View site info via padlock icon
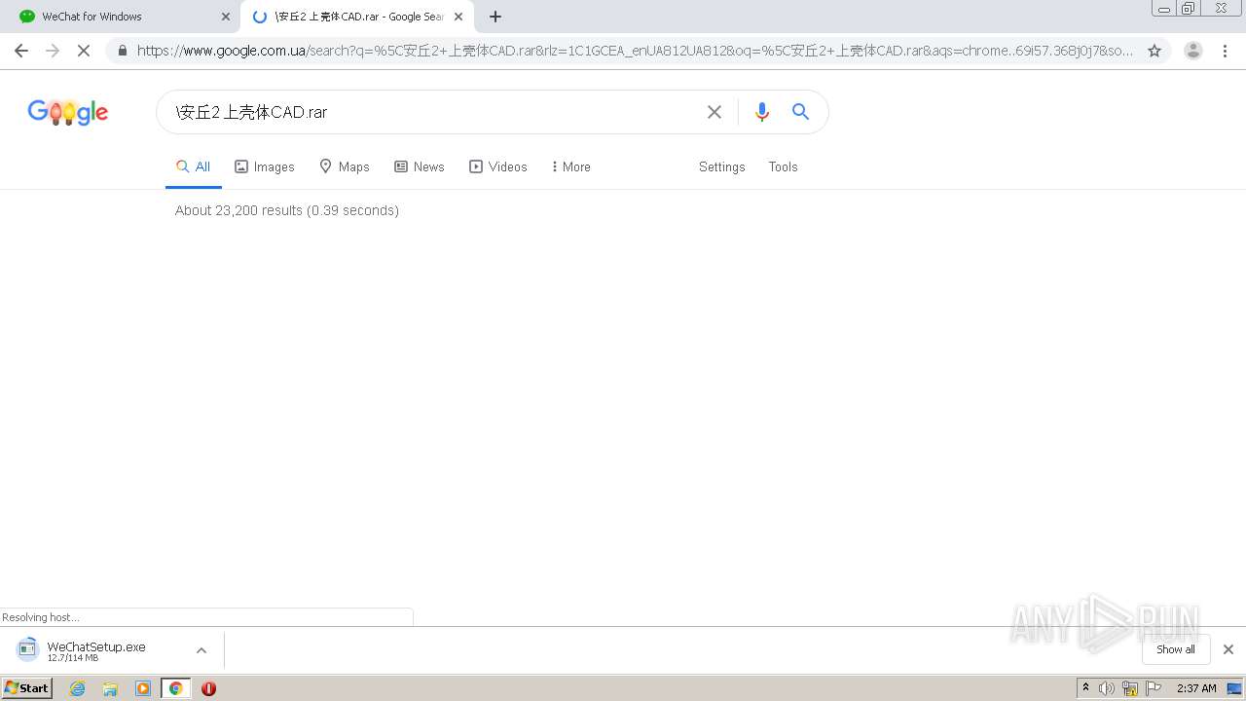This screenshot has width=1246, height=701. (x=123, y=51)
